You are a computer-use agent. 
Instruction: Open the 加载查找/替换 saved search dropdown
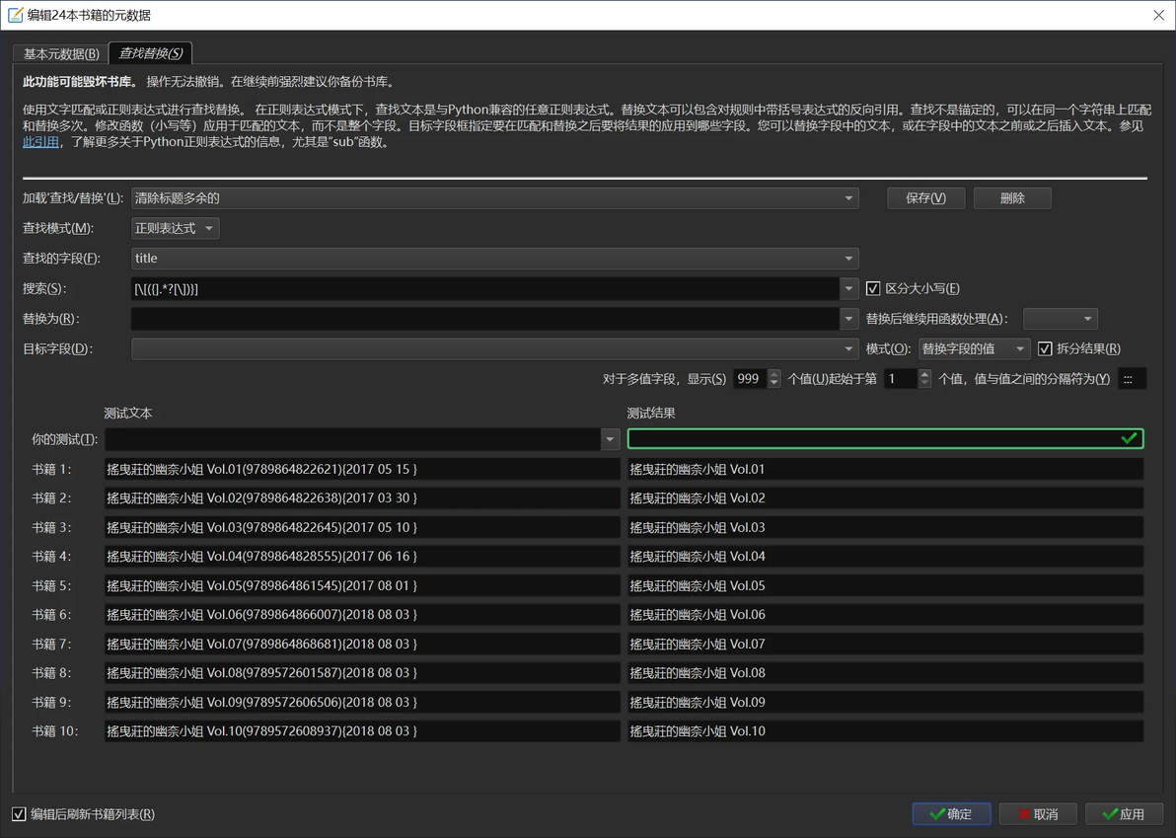(x=495, y=198)
